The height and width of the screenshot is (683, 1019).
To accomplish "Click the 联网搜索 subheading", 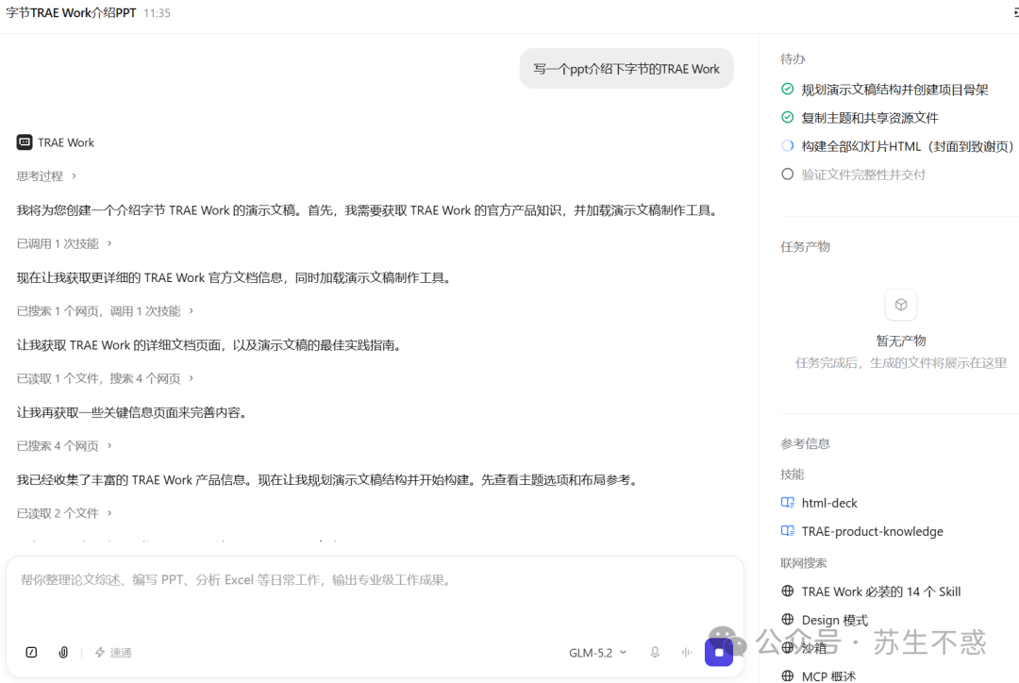I will click(804, 563).
